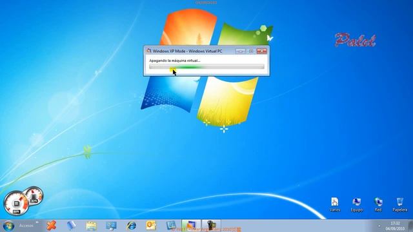Viewport: 413px width, 232px height.
Task: Launch Internet Explorer from taskbar
Action: 131,226
